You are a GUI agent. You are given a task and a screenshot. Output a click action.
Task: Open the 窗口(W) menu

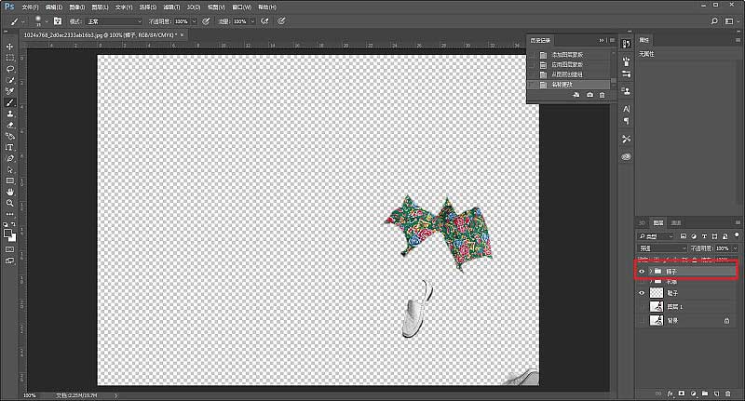pyautogui.click(x=241, y=7)
